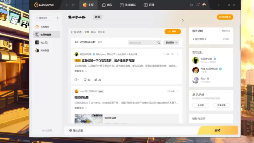The image size is (254, 143).
Task: Select 轮回修仙路 in the sidebar app list
Action: coord(47,35)
